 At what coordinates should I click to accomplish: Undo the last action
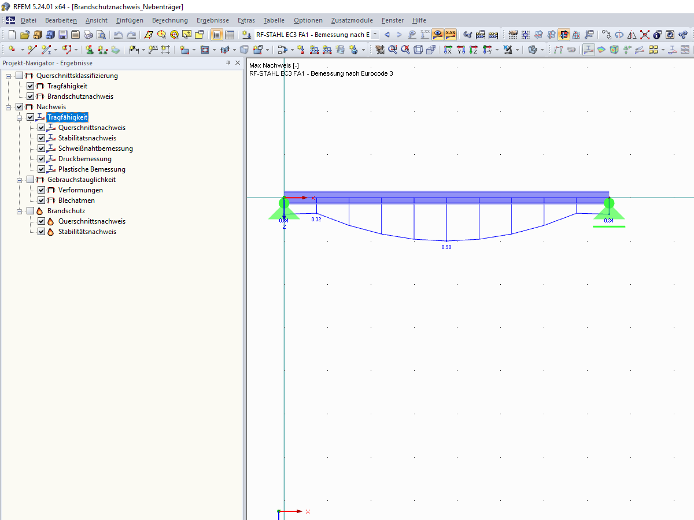tap(118, 35)
